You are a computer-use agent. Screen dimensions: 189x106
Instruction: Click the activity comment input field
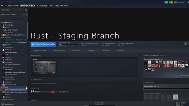point(84,83)
